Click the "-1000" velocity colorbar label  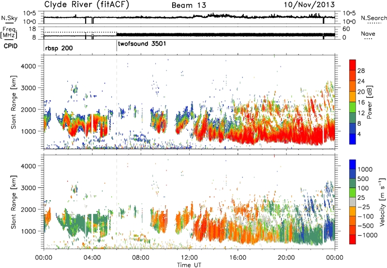367,235
